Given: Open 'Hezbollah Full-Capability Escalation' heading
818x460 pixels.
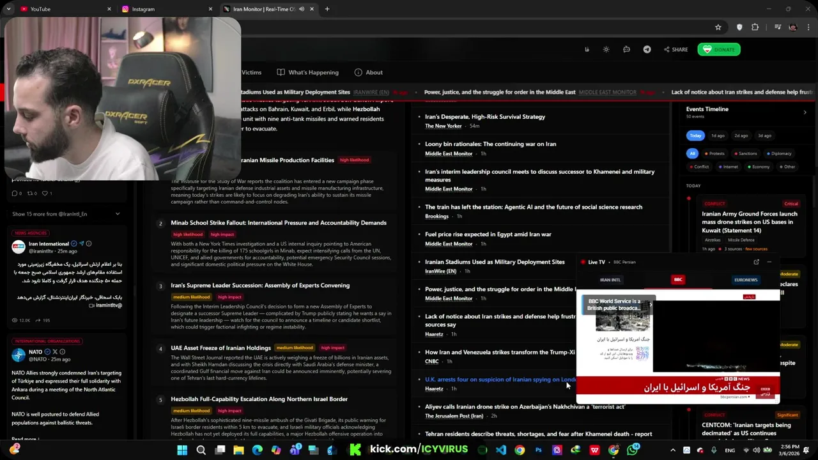Looking at the screenshot, I should tap(259, 399).
